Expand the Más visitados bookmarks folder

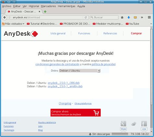click(13, 24)
